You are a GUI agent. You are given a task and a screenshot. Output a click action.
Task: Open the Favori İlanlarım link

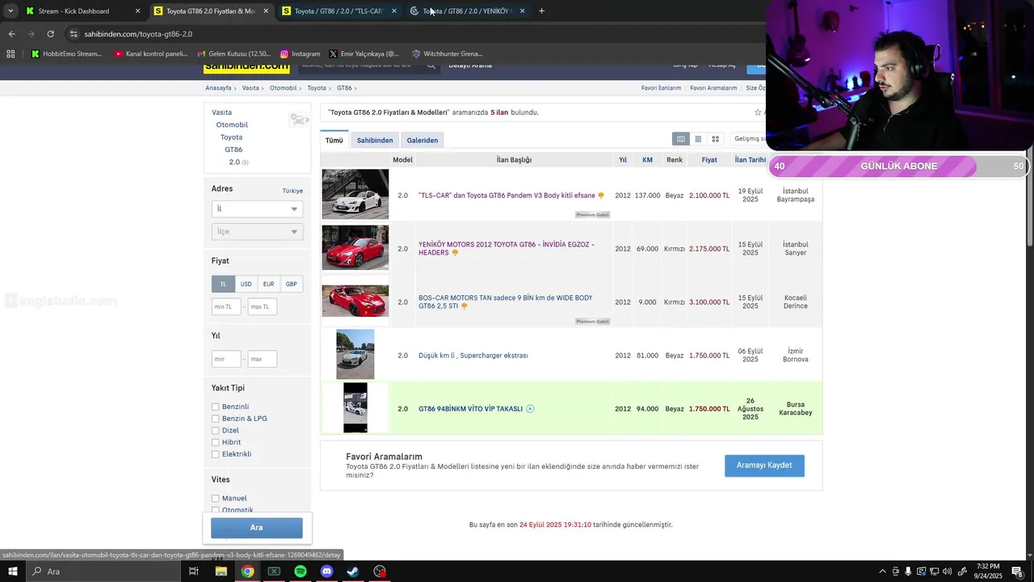(x=661, y=88)
